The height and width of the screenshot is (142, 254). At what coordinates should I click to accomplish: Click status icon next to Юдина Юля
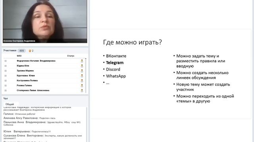pyautogui.click(x=82, y=66)
